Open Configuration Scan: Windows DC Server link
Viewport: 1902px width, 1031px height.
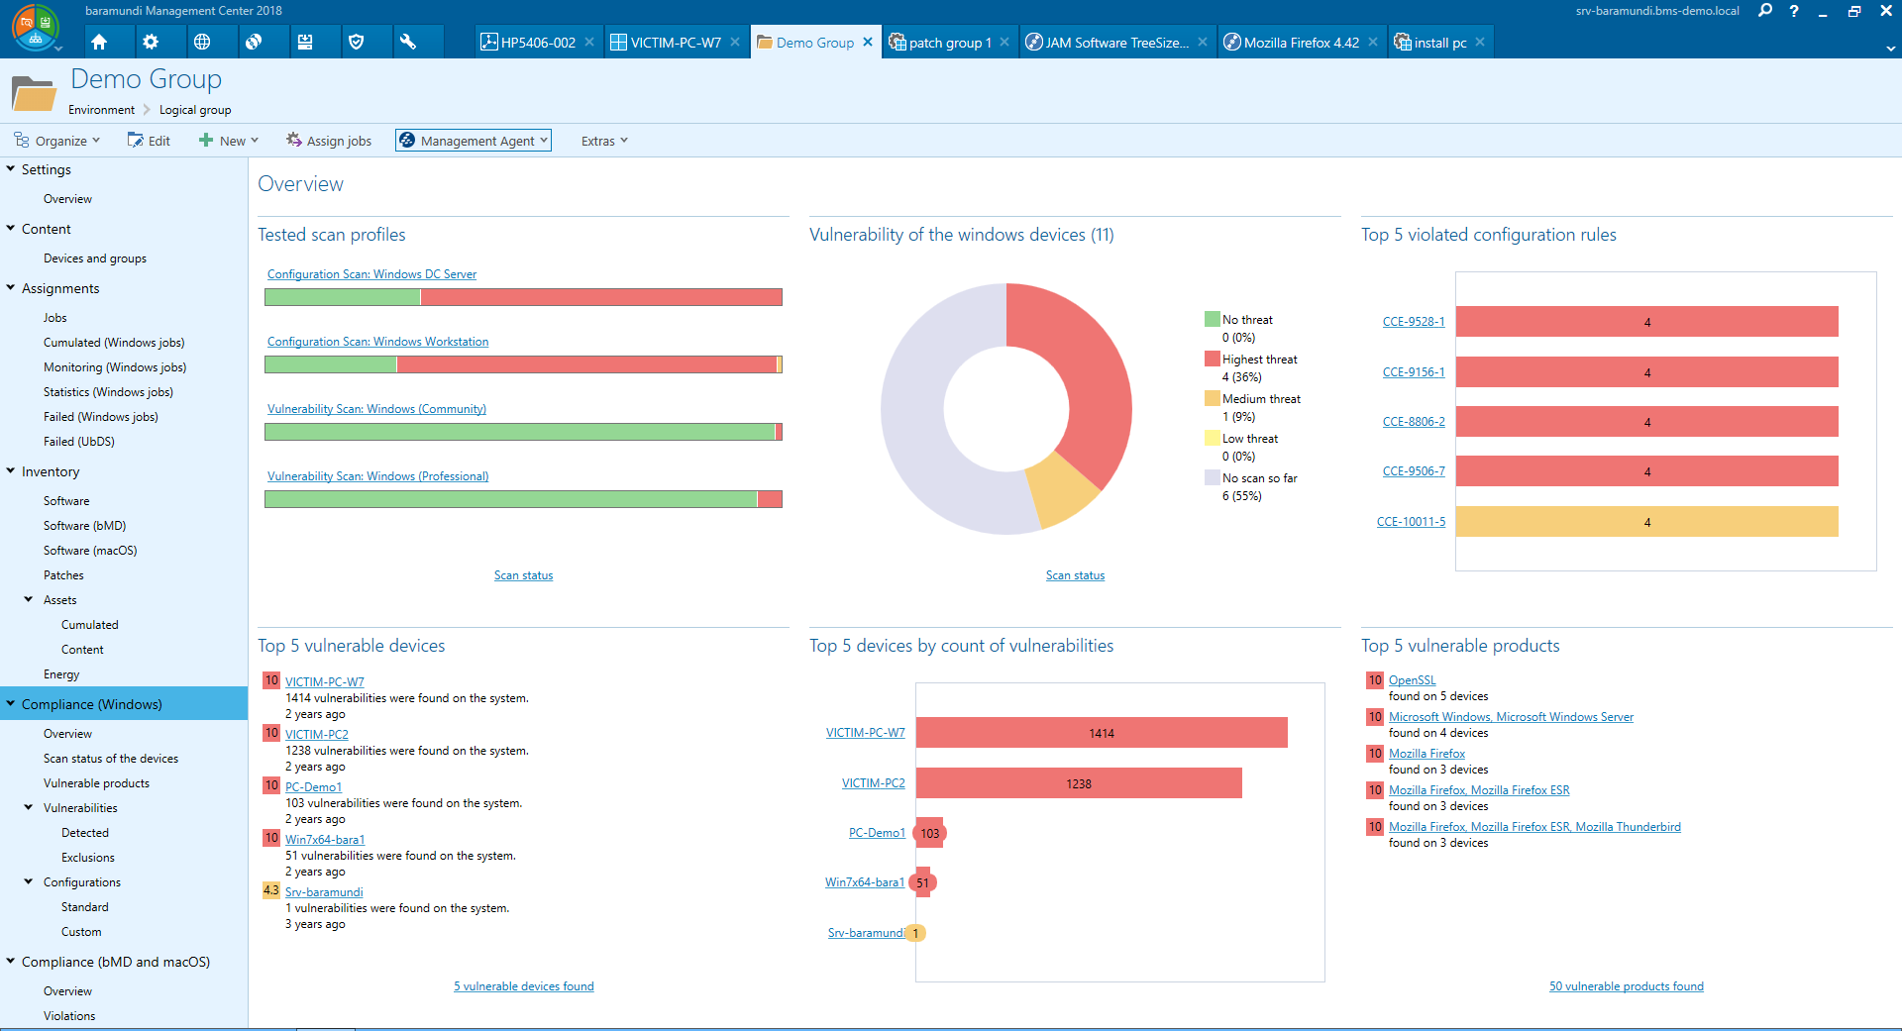click(x=371, y=274)
